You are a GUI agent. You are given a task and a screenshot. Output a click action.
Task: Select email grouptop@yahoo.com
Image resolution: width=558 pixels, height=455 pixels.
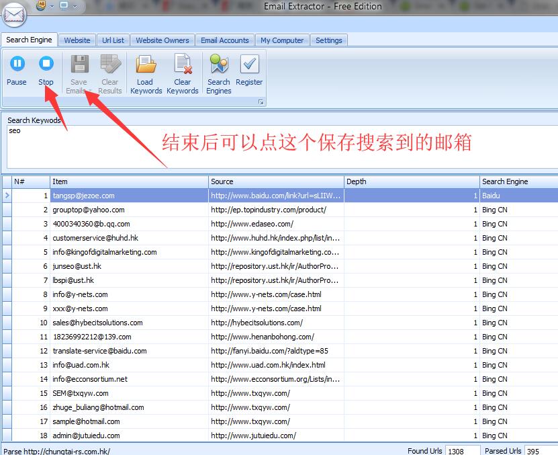click(x=89, y=210)
